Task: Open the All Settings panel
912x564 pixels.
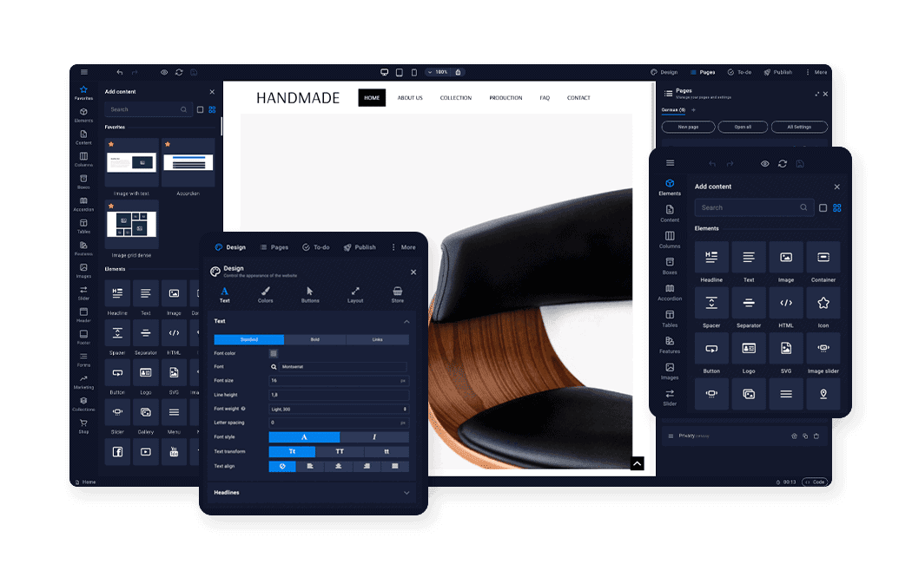Action: (799, 127)
